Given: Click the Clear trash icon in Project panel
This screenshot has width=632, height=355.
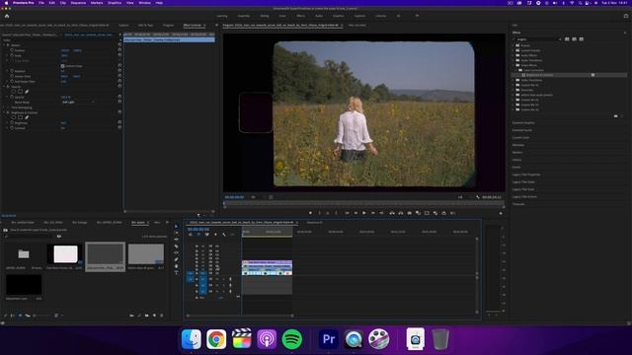Looking at the screenshot, I should click(x=162, y=316).
